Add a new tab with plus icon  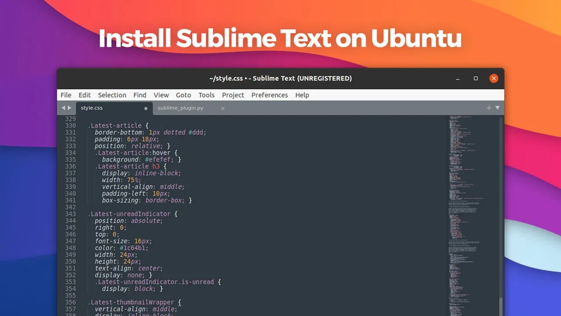(489, 108)
